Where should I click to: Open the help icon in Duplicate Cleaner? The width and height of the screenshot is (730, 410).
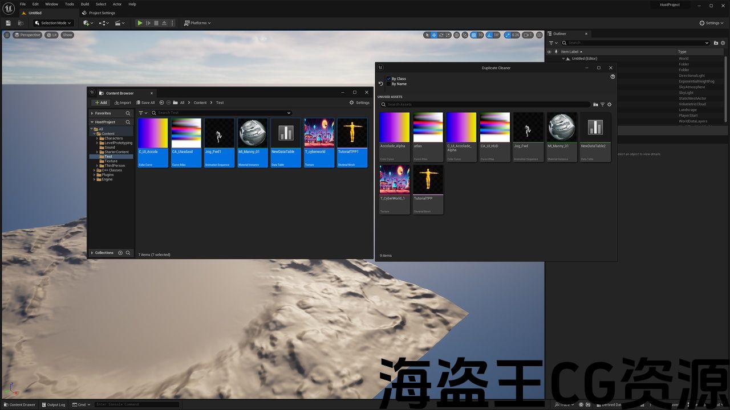coord(613,76)
